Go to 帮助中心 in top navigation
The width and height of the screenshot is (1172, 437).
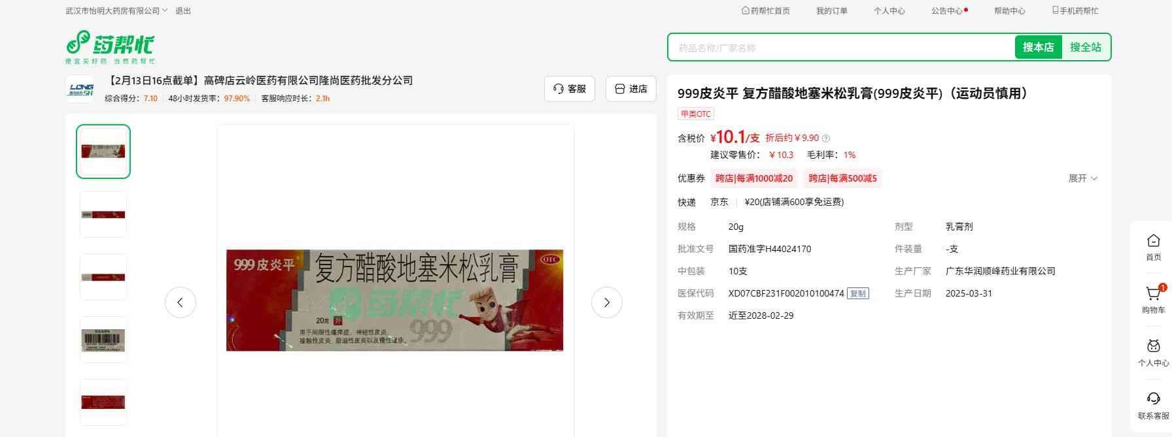click(1009, 11)
